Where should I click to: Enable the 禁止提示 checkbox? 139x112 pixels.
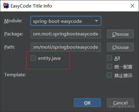tap(109, 75)
